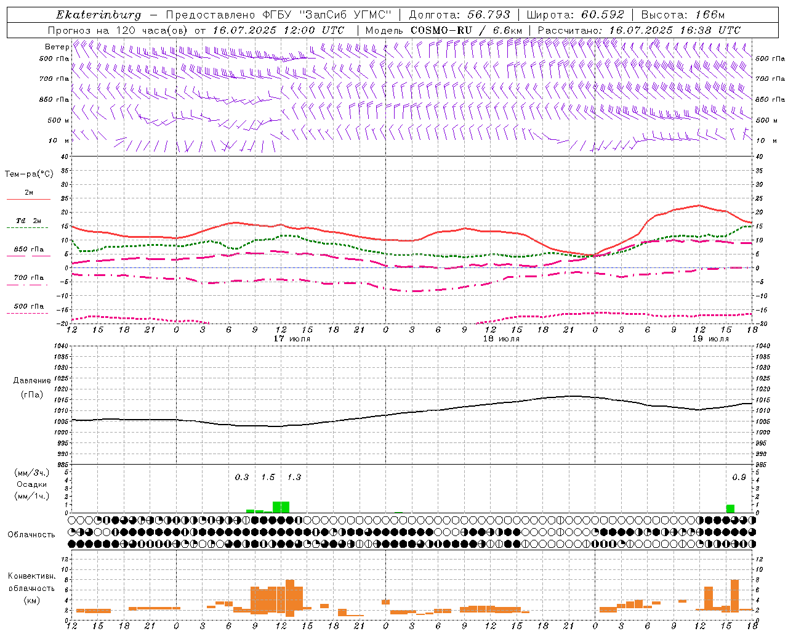
Task: Click the 'Облачность' cloudiness label
Action: [x=31, y=534]
